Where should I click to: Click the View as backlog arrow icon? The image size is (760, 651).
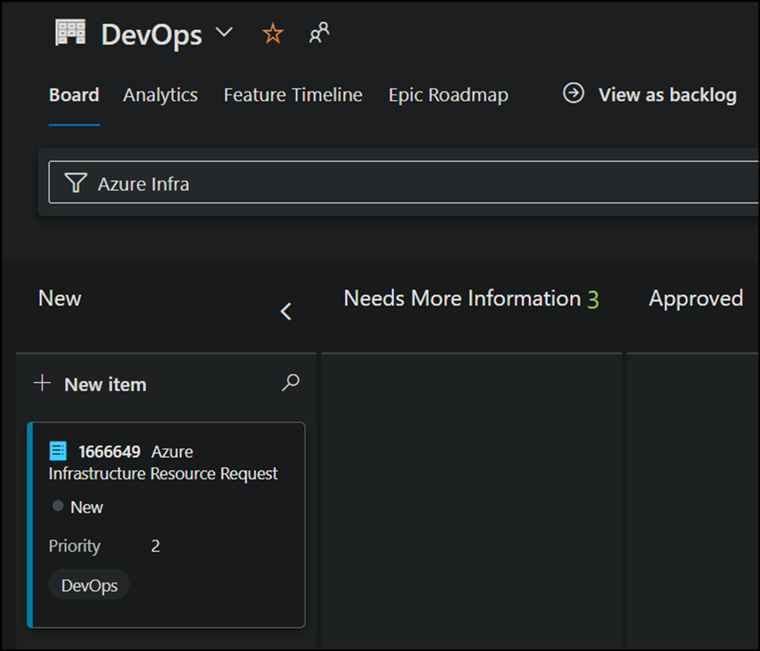573,94
